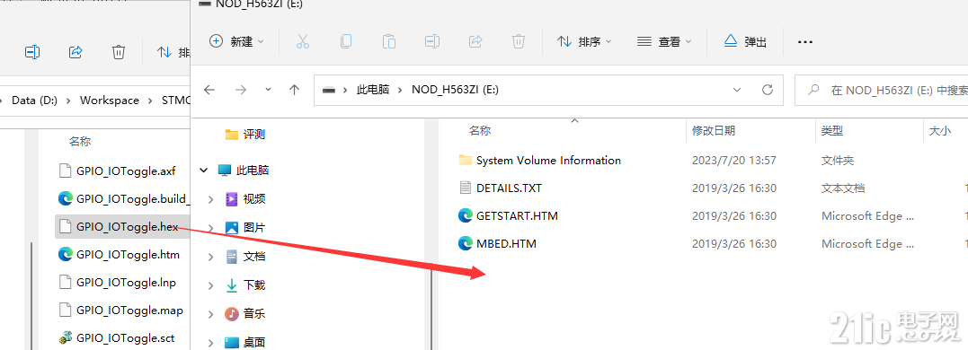
Task: Sort by the 大小 column header
Action: click(939, 131)
